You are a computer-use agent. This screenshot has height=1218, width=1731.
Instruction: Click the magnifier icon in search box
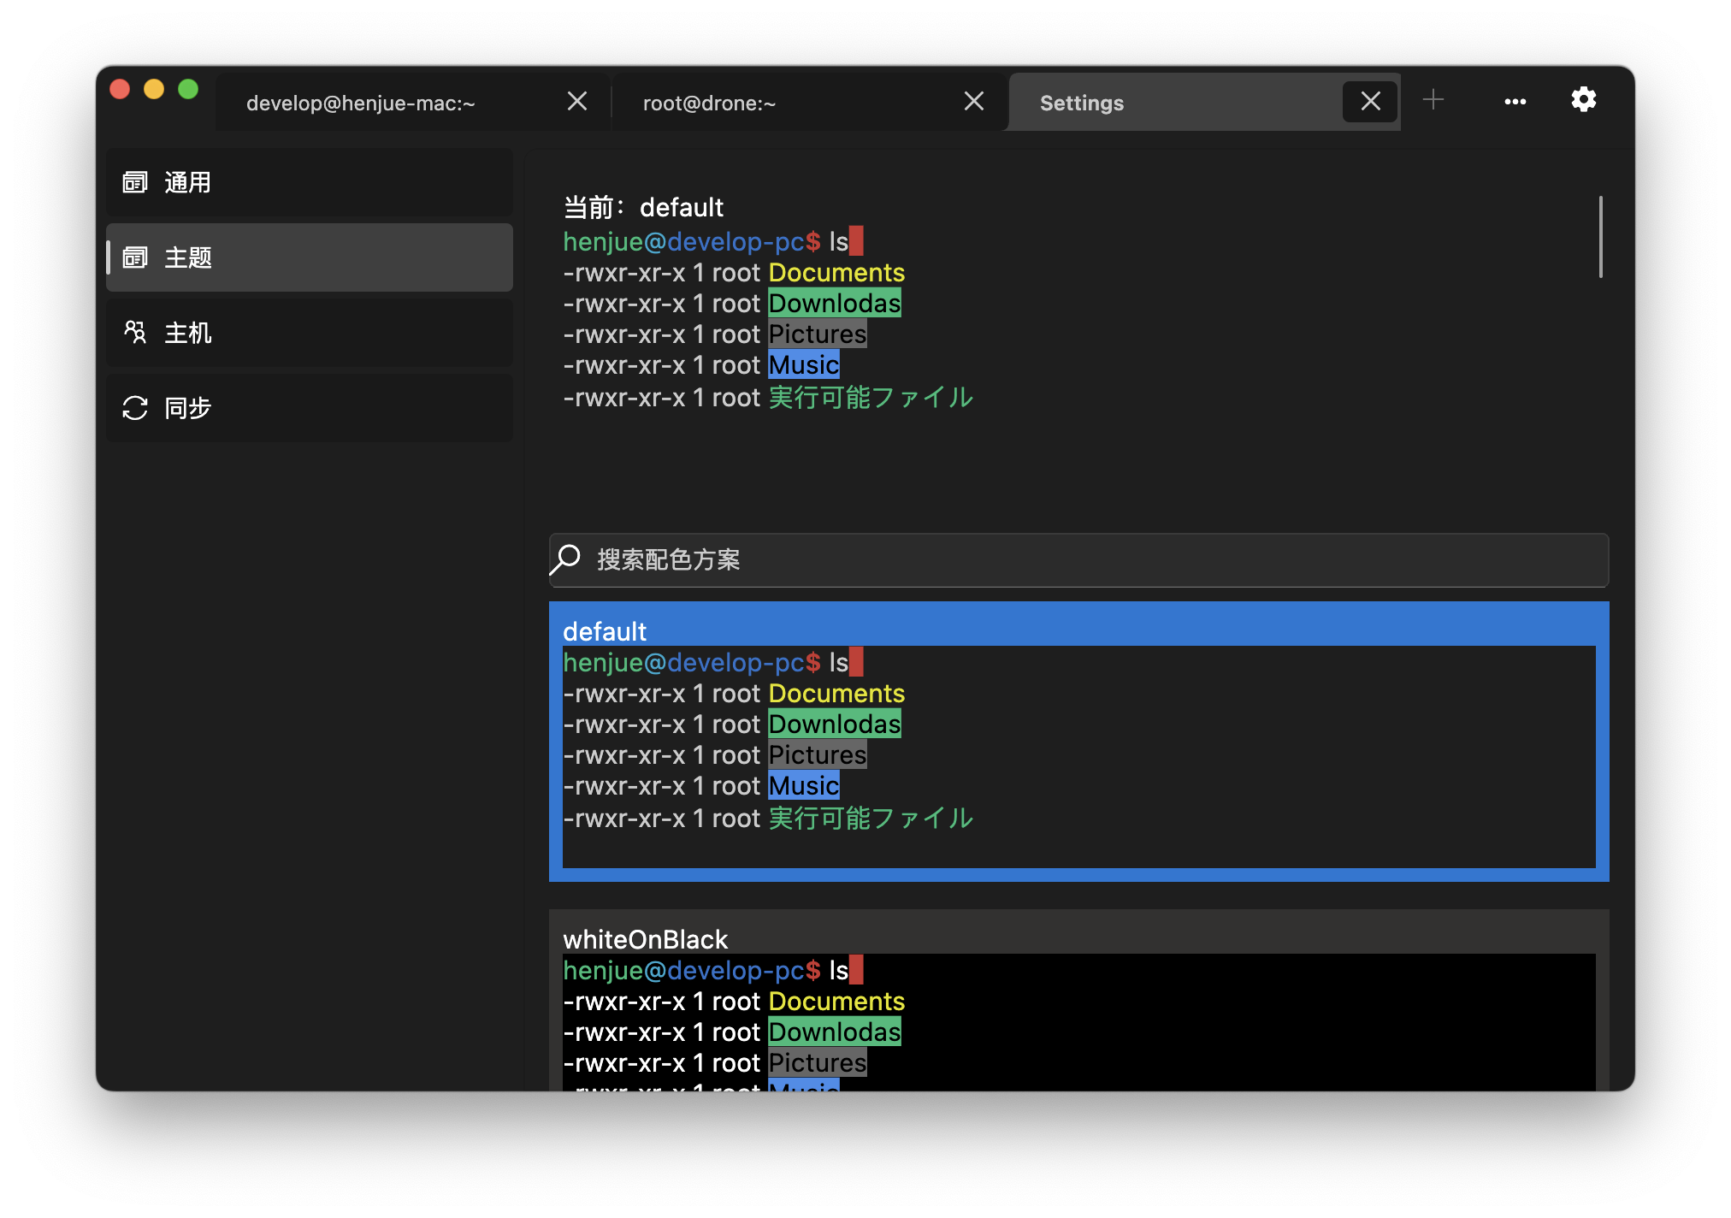(565, 559)
